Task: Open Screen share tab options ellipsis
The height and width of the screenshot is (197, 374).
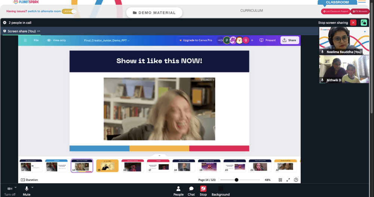Action: point(39,31)
